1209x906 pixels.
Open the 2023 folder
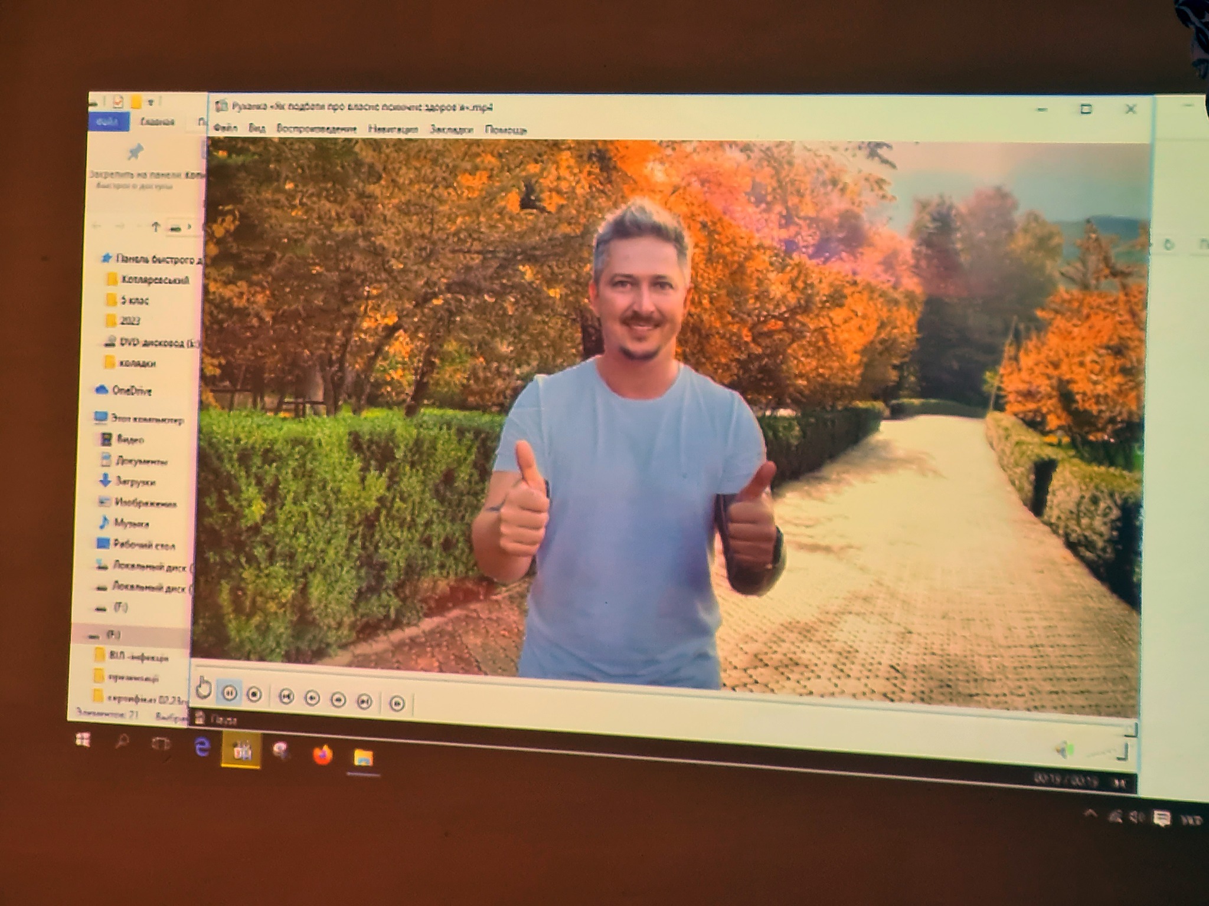pyautogui.click(x=123, y=320)
